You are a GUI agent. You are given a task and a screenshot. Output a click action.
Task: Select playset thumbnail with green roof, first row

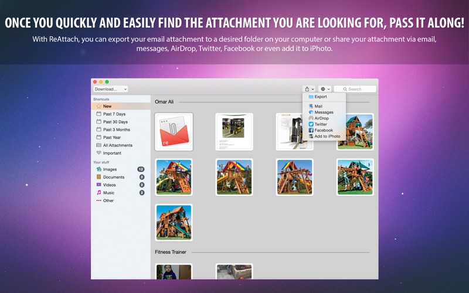tap(355, 132)
